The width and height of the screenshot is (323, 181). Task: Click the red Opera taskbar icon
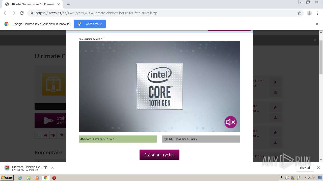click(x=54, y=178)
